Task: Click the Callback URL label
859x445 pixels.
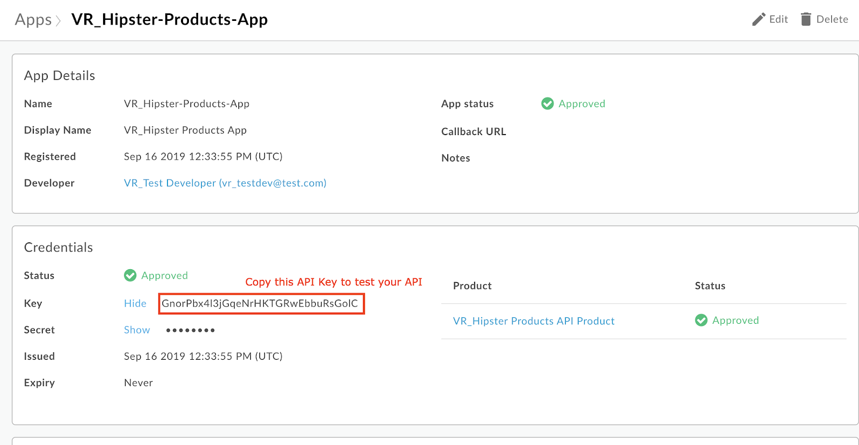Action: coord(474,131)
